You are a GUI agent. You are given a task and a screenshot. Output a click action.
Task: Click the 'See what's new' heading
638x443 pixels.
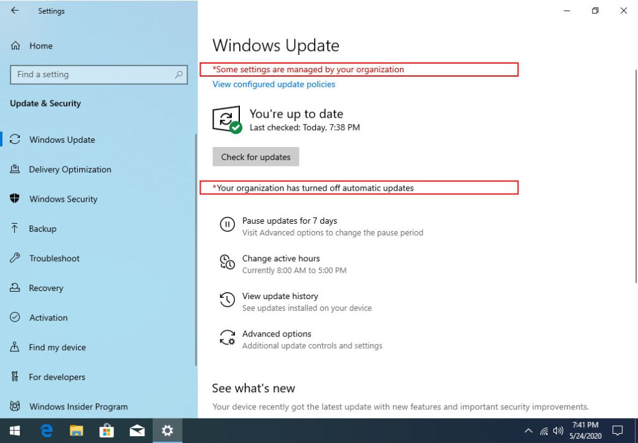[x=253, y=388]
